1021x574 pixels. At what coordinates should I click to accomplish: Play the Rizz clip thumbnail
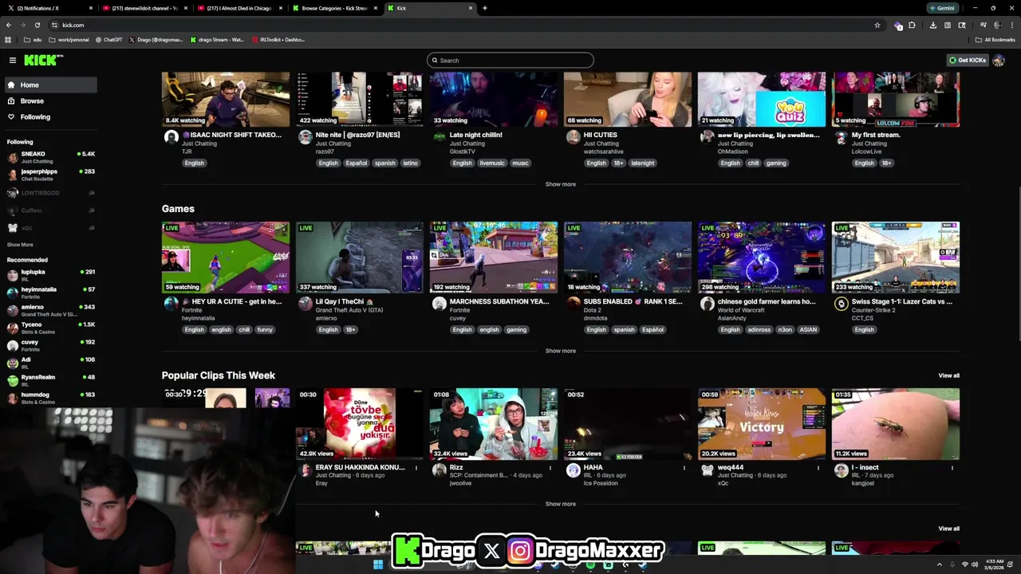(x=494, y=424)
